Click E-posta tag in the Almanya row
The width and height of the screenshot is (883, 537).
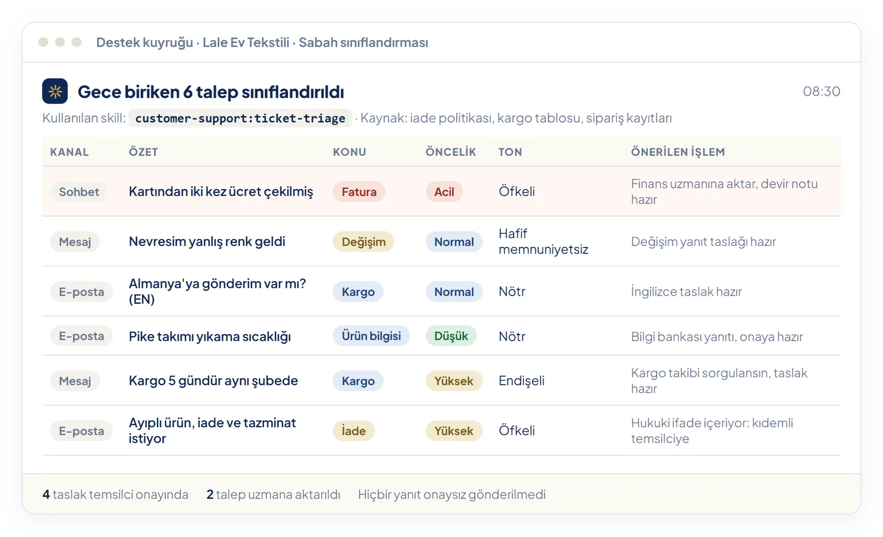(81, 292)
